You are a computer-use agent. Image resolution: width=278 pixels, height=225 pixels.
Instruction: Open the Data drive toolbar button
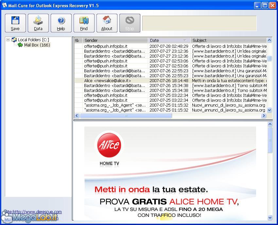click(38, 23)
